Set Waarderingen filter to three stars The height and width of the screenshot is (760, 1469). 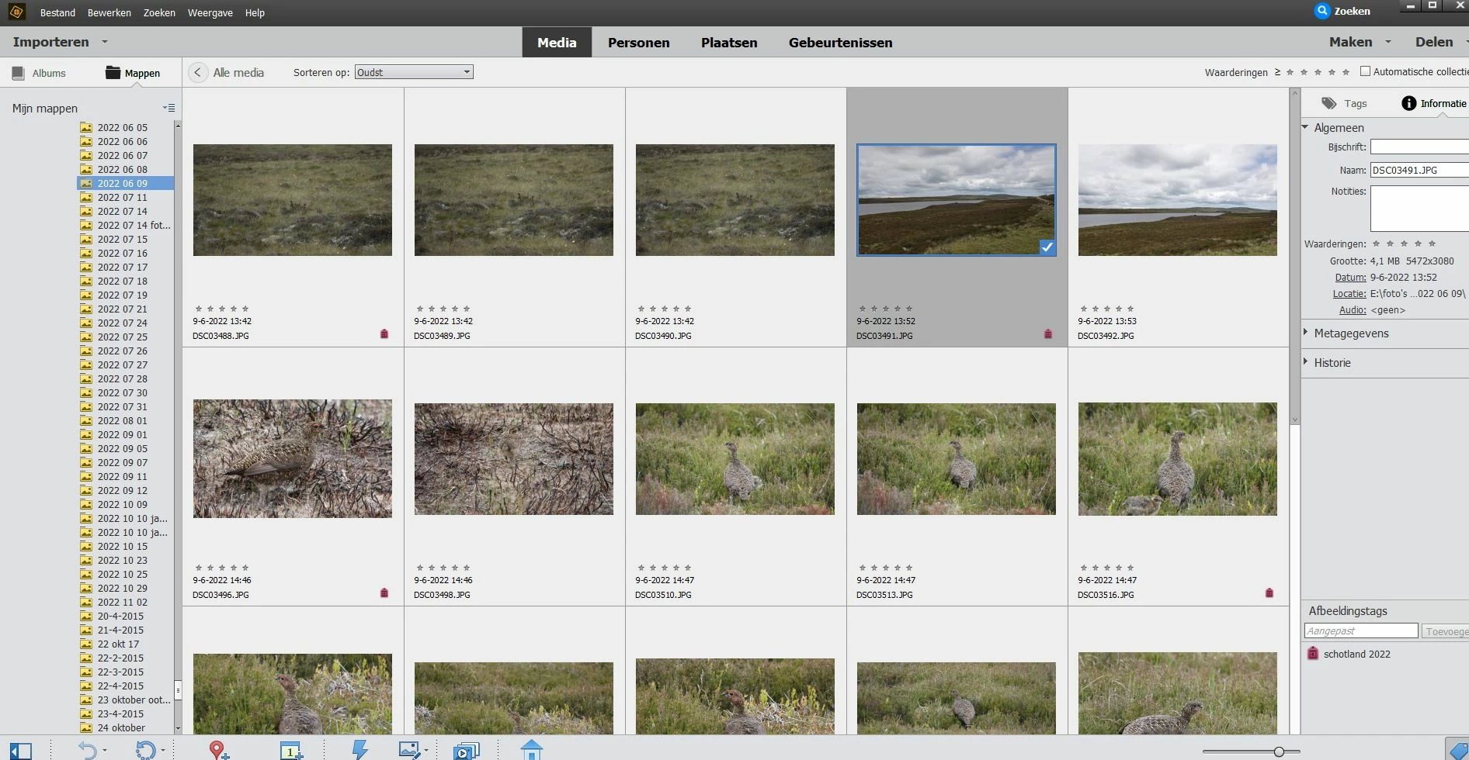1318,72
